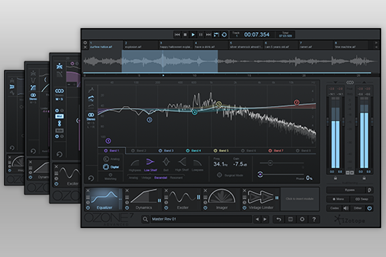Click the -7.5 dB gain value
The width and height of the screenshot is (386, 257).
240,164
